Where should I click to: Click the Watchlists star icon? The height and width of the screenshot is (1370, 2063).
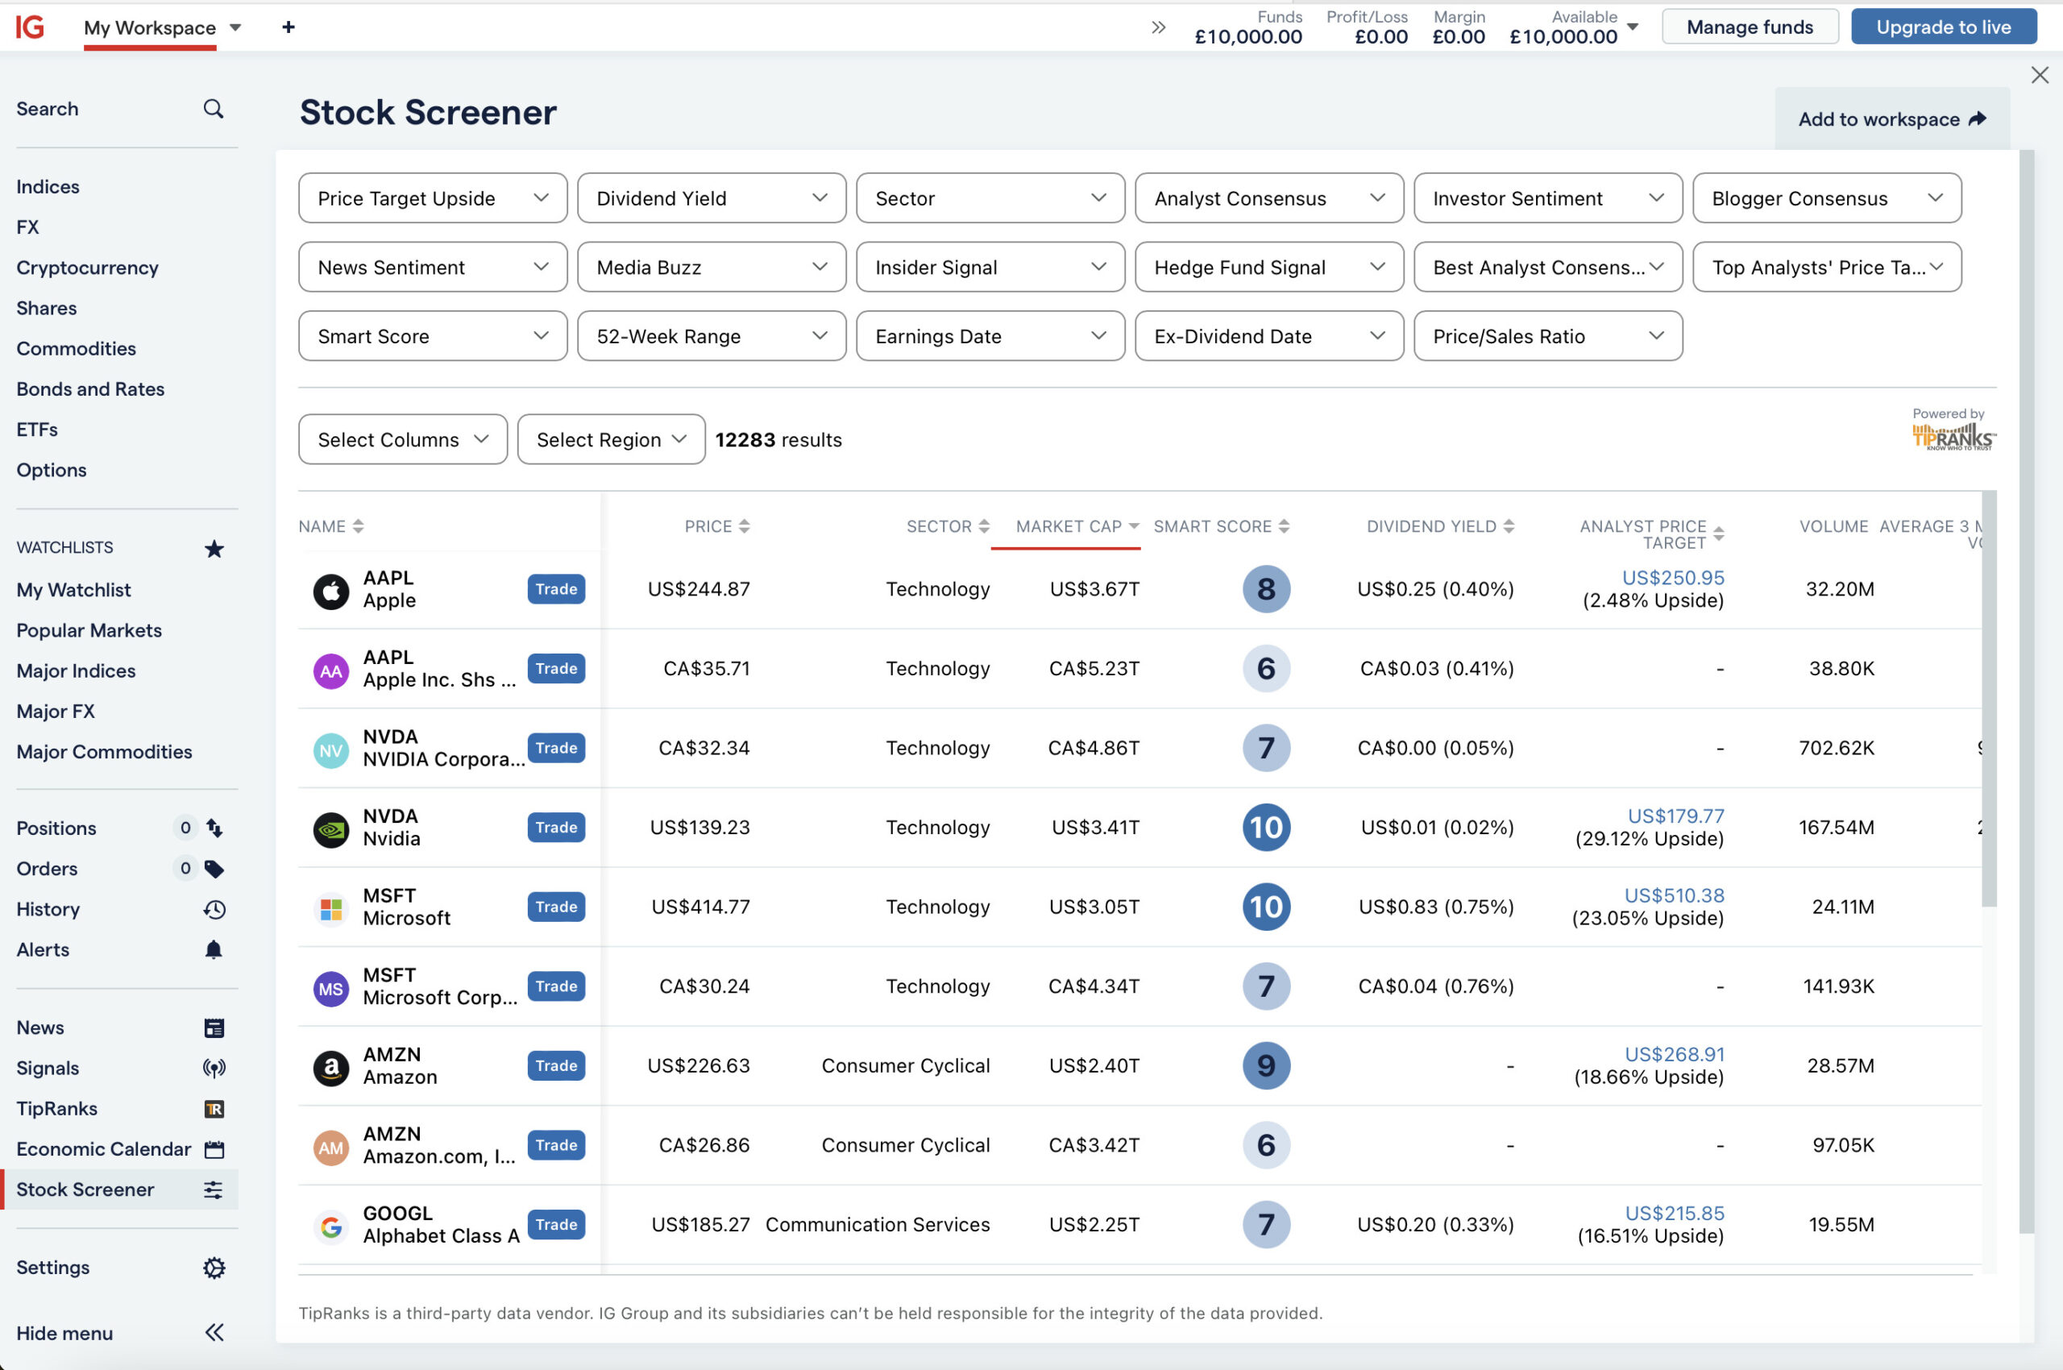pos(214,548)
